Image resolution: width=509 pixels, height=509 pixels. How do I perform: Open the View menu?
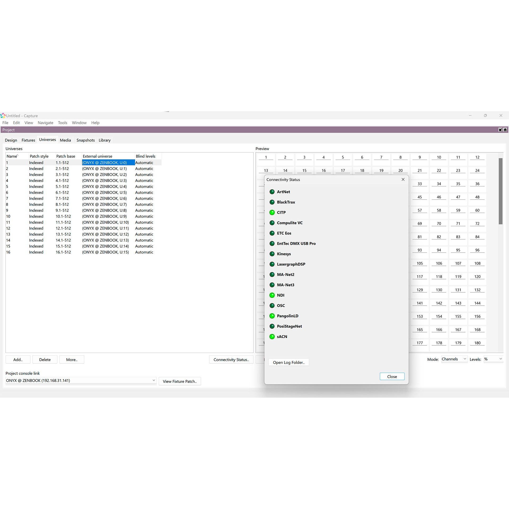click(x=29, y=123)
